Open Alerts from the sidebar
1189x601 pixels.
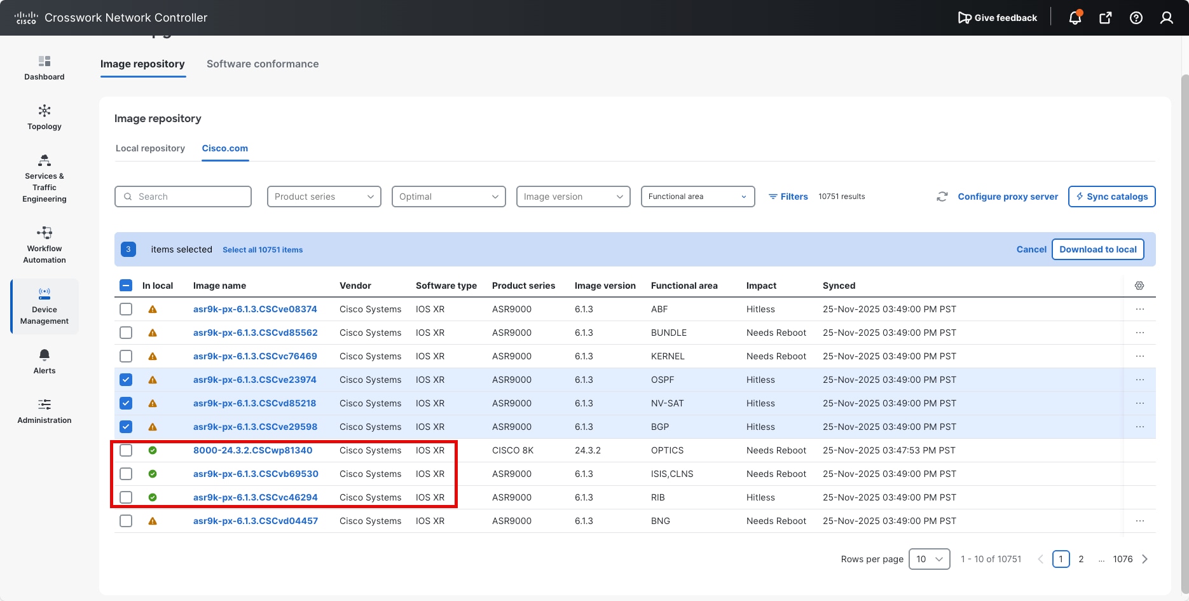coord(45,361)
